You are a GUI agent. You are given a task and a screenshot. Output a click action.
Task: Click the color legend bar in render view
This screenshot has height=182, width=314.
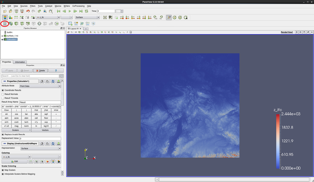click(278, 142)
